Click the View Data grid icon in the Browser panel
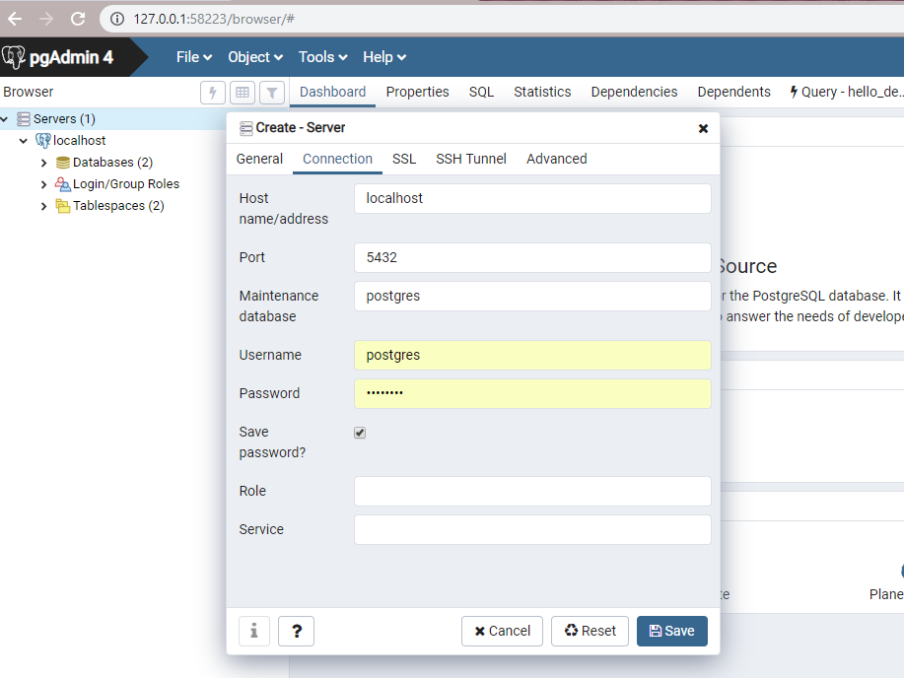The height and width of the screenshot is (678, 904). click(243, 93)
